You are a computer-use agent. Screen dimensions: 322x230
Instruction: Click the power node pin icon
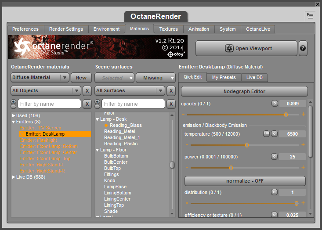tap(275, 157)
